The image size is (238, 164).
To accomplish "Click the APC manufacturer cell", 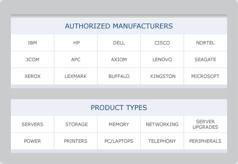I will (x=76, y=59).
